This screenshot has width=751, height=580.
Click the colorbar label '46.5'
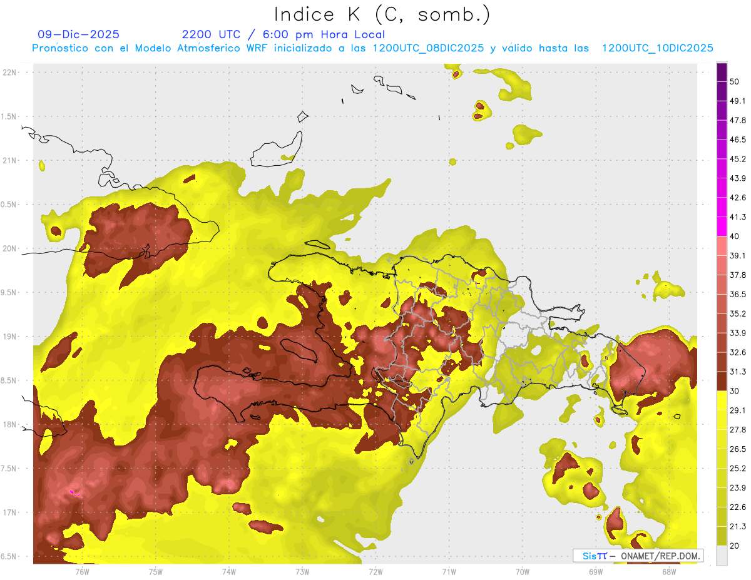pos(738,140)
